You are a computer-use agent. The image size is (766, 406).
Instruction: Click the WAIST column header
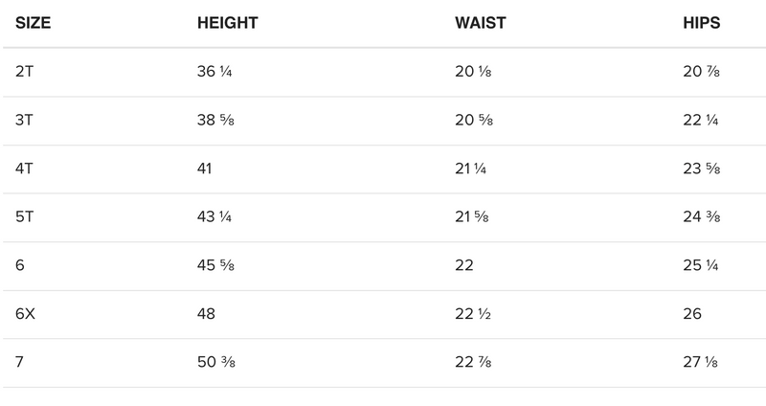[480, 23]
